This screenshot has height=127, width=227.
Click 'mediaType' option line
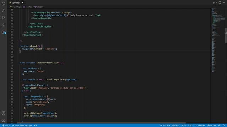35,71
